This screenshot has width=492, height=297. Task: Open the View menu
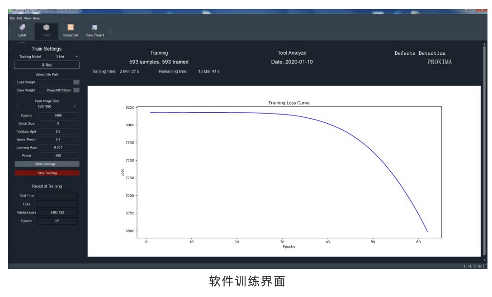coord(27,18)
